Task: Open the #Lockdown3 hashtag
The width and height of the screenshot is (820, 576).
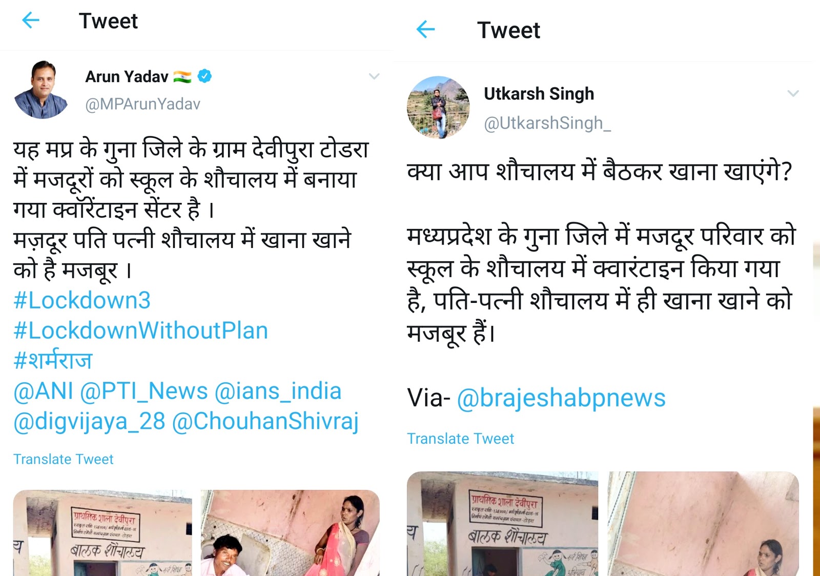Action: click(x=82, y=300)
